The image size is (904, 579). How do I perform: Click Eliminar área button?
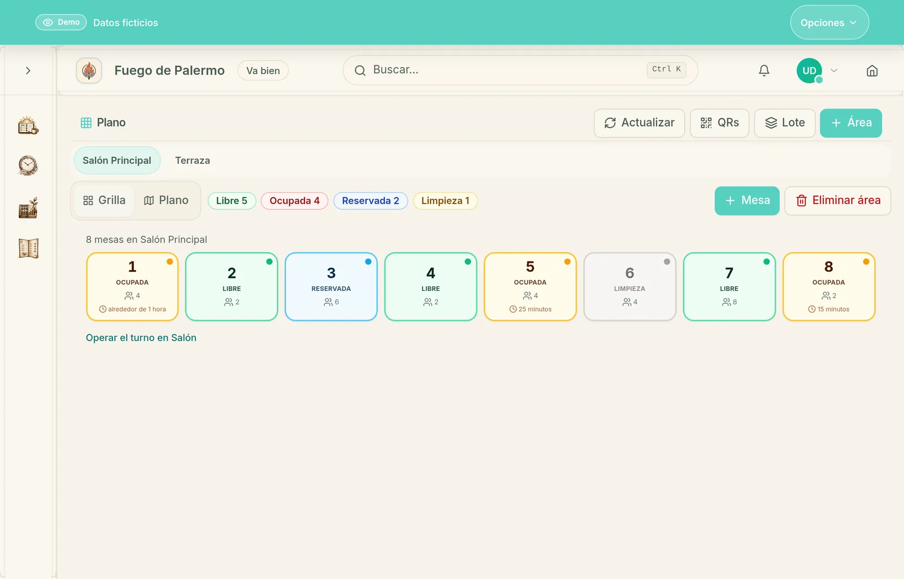point(838,201)
